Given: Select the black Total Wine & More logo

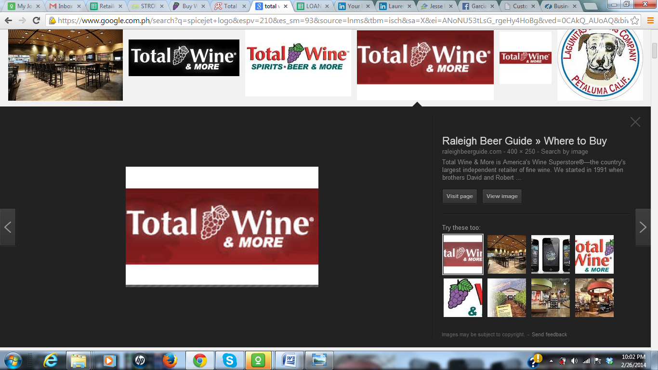Looking at the screenshot, I should tap(184, 58).
